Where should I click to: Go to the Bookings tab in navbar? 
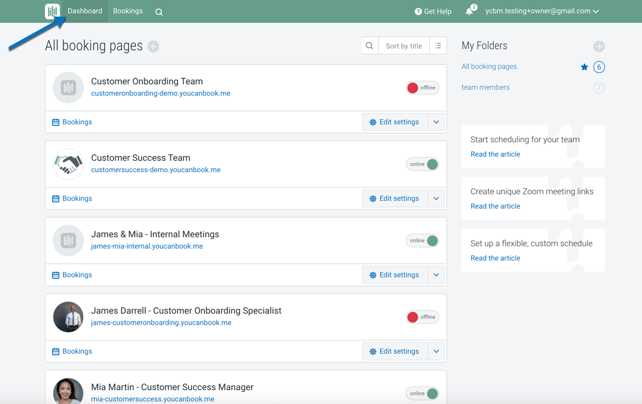(128, 11)
